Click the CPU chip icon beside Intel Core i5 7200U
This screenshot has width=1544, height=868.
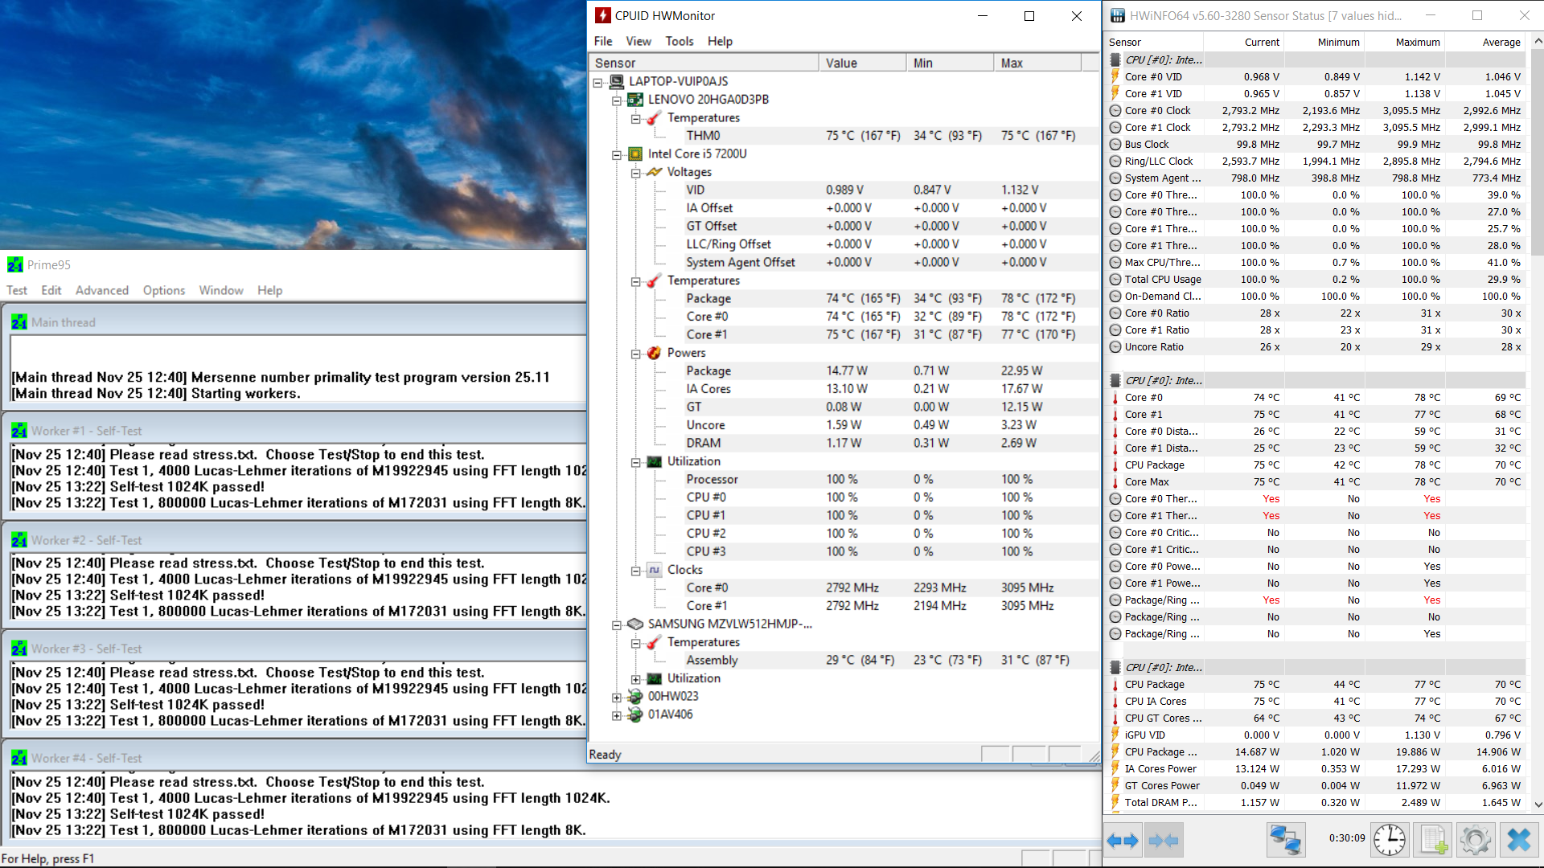635,154
